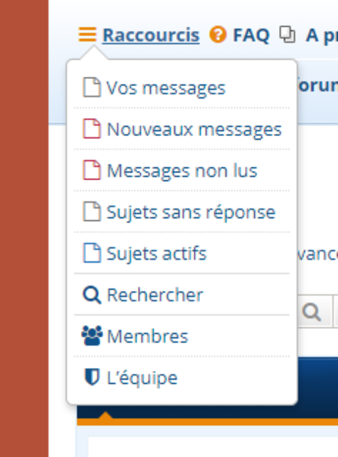The width and height of the screenshot is (338, 457).
Task: Click the orange hamburger Raccourcis icon
Action: (87, 35)
